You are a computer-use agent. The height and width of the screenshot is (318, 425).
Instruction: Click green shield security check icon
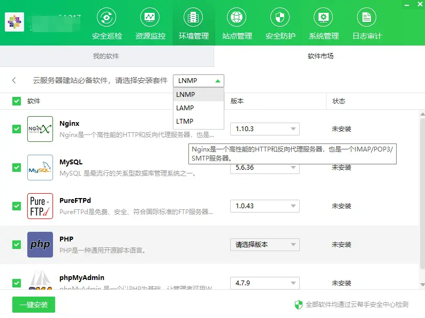coord(299,305)
